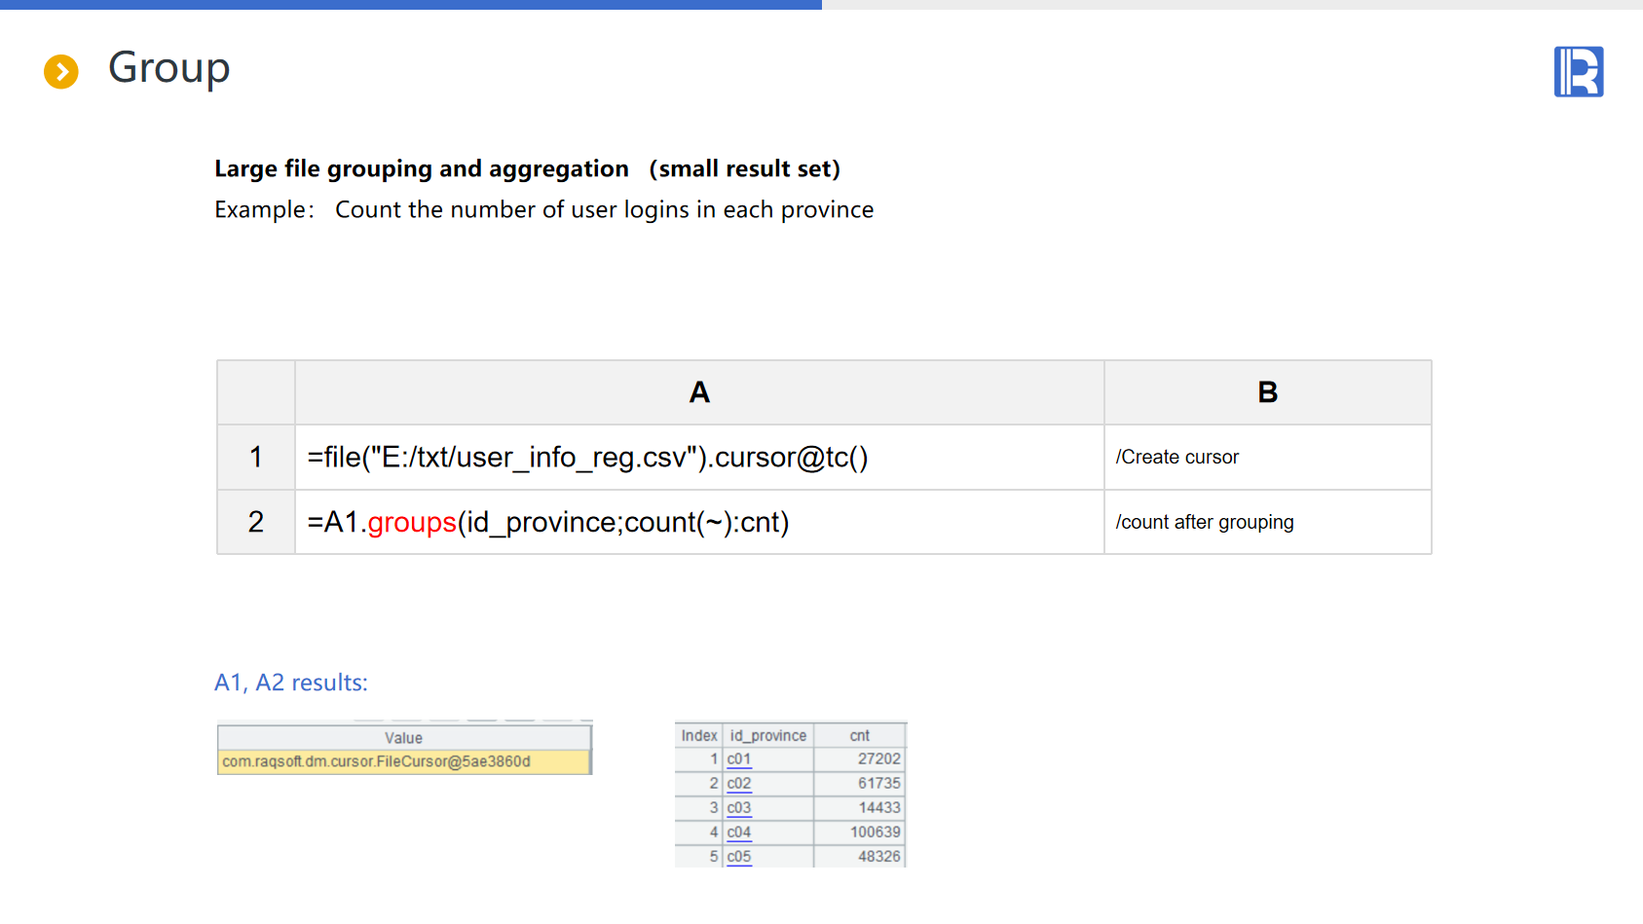
Task: Click the red 'groups' function text
Action: click(x=412, y=522)
